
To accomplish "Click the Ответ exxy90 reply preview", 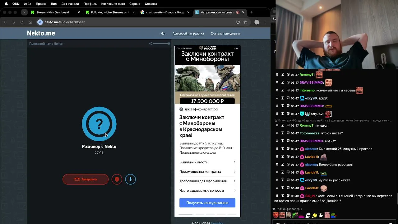I will pyautogui.click(x=333, y=120).
